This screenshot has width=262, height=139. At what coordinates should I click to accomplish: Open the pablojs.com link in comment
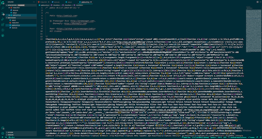click(x=67, y=16)
